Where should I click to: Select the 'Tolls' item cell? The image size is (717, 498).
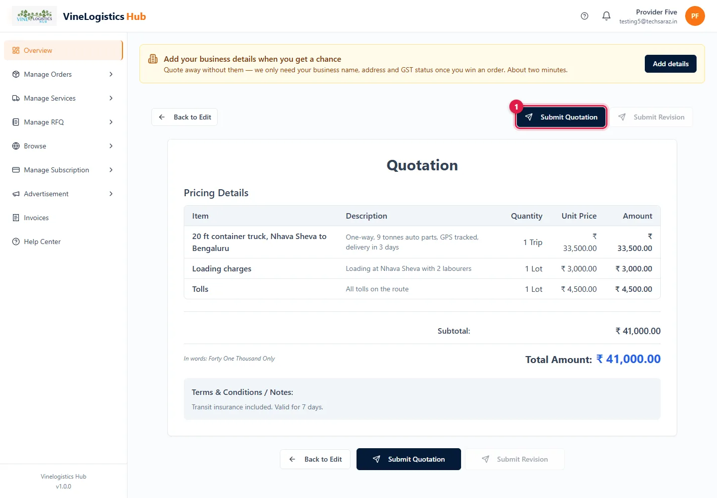point(200,289)
